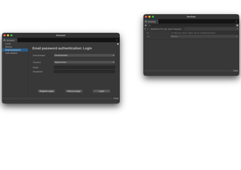Click the MacBook Pro de Jean-François device name
The width and height of the screenshot is (241, 170).
click(x=166, y=29)
